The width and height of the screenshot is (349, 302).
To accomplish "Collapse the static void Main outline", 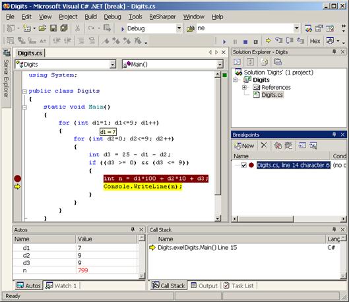I will click(24, 107).
